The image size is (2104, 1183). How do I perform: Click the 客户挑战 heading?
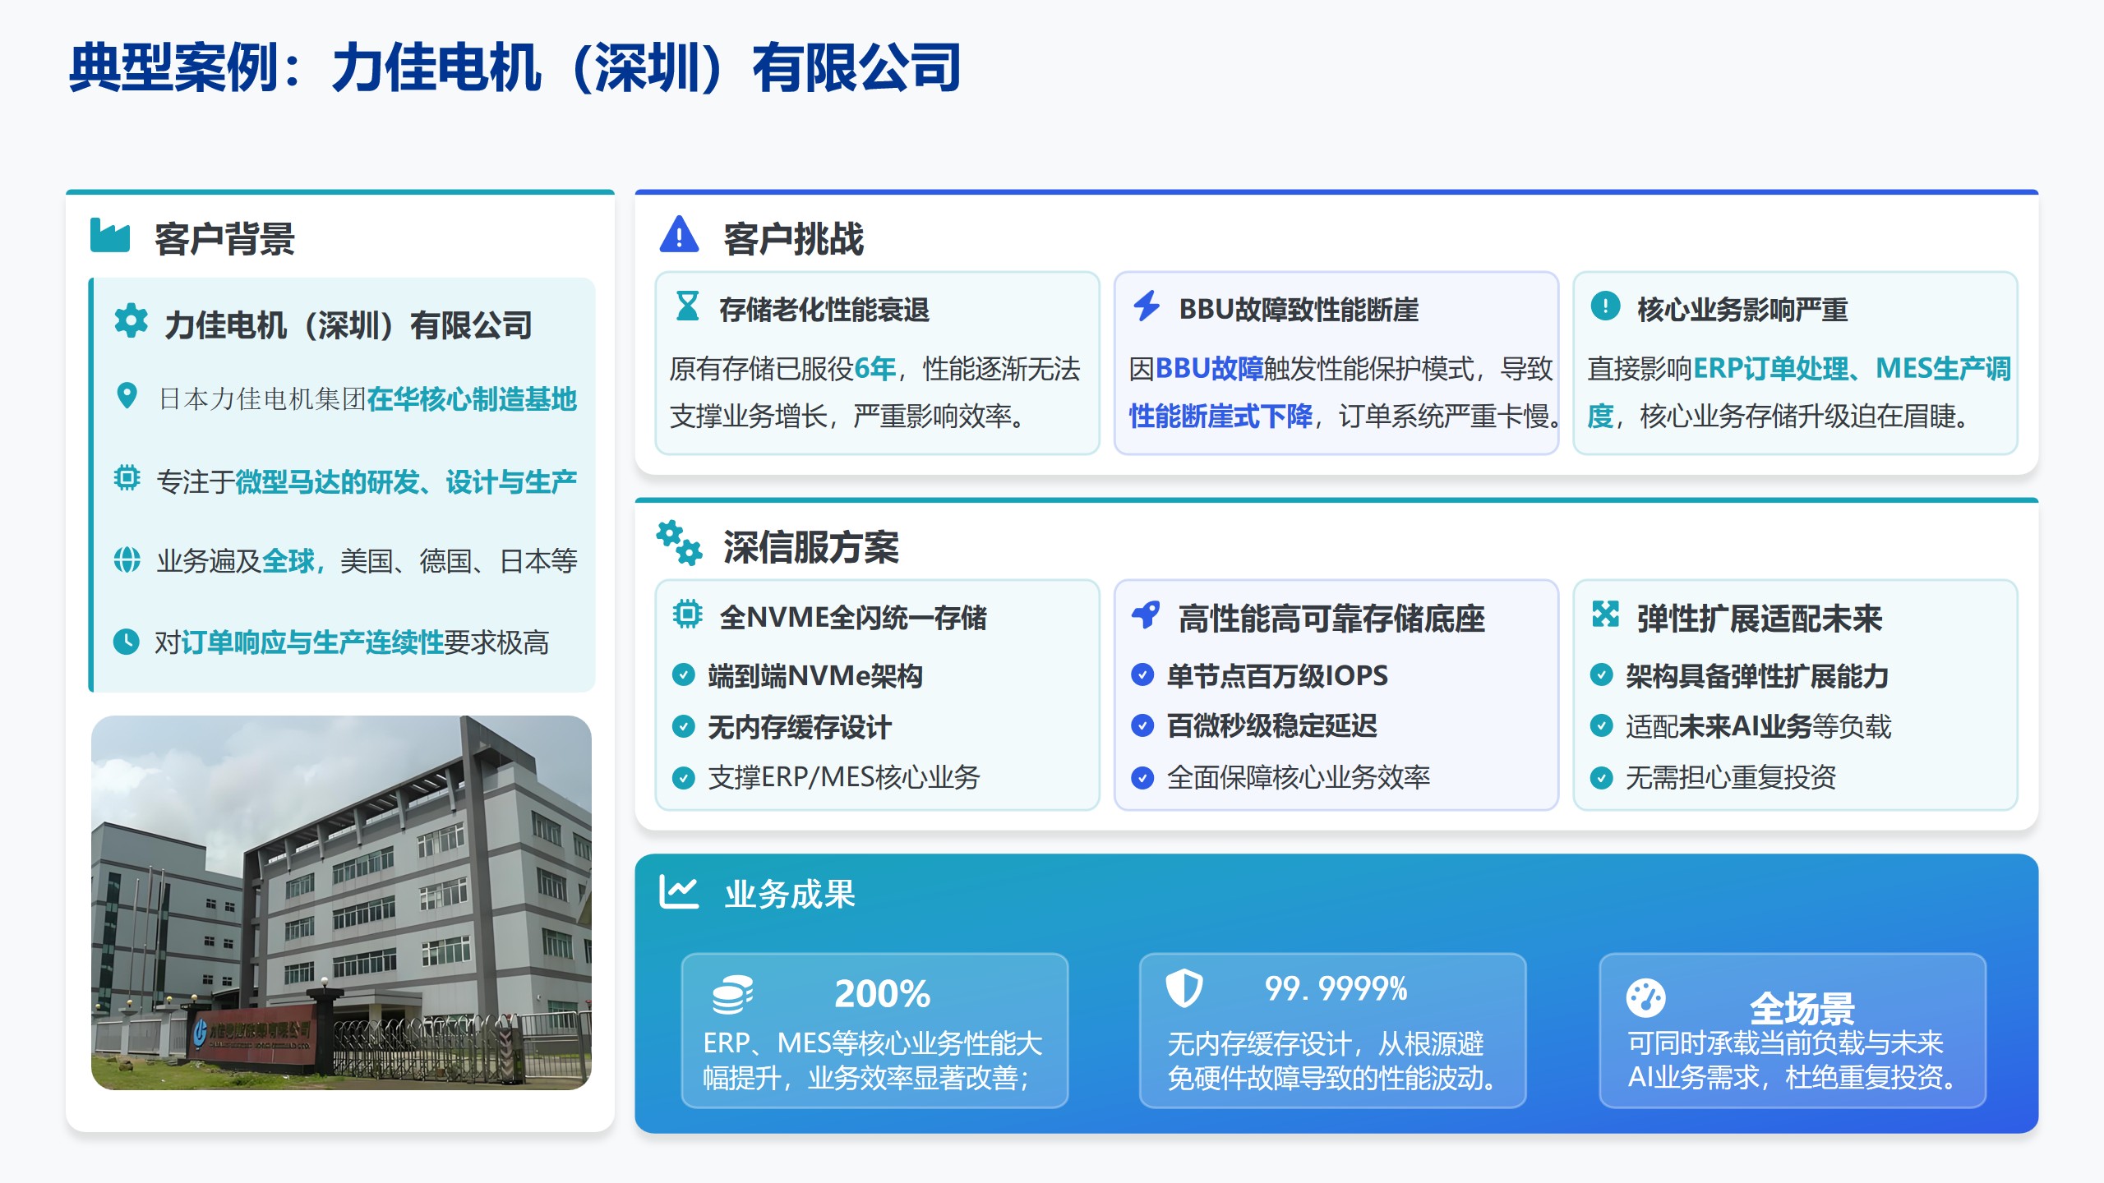pos(793,239)
